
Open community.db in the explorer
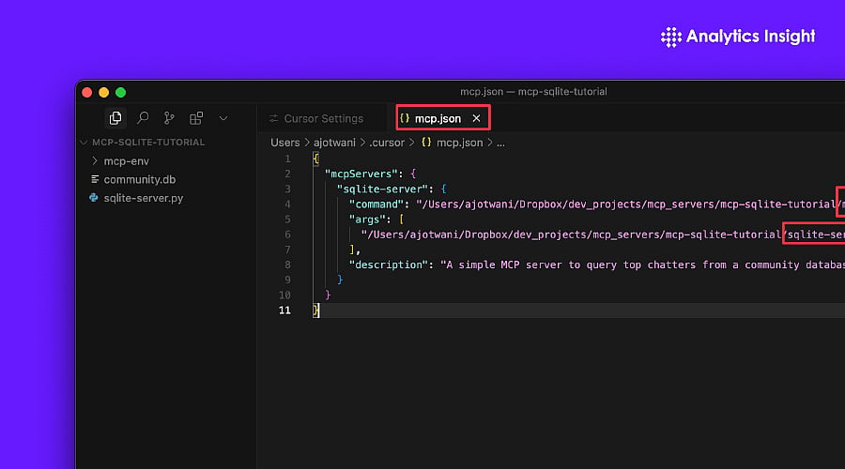[140, 179]
